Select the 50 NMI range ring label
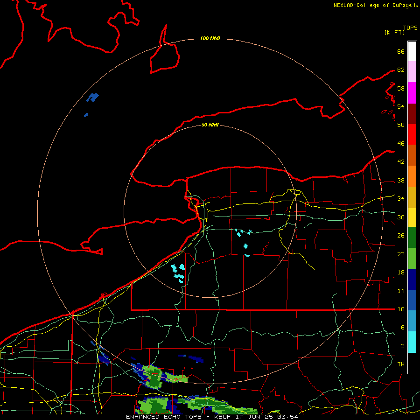This screenshot has width=420, height=420. click(210, 125)
